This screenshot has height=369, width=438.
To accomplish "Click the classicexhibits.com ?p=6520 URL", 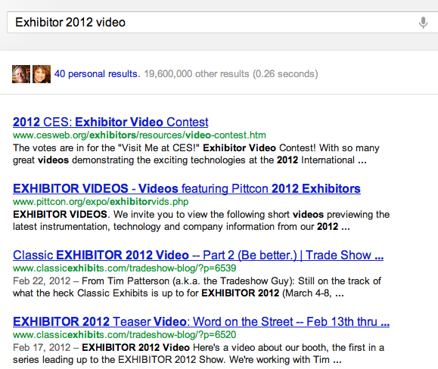I will tap(125, 335).
